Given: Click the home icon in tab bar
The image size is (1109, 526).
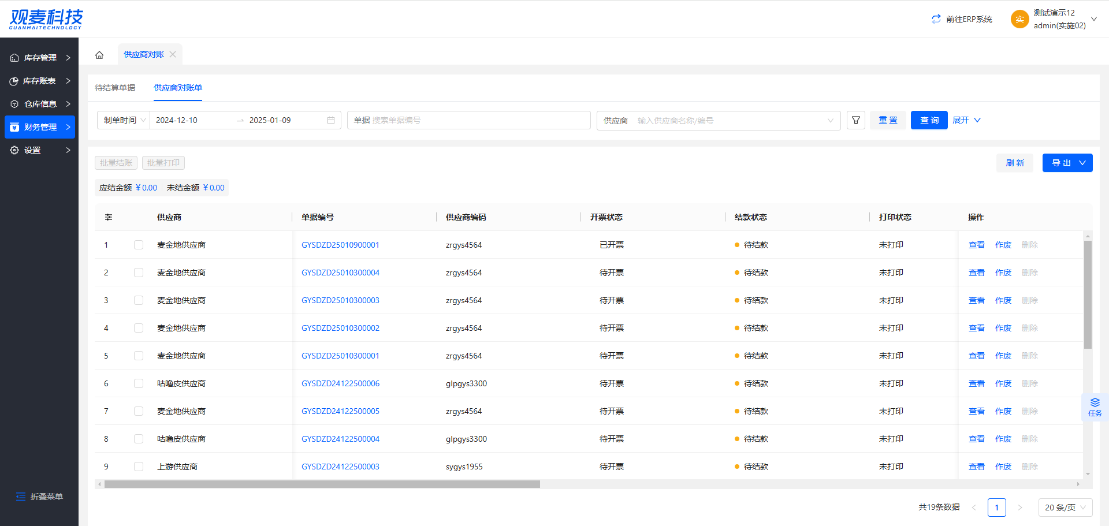Looking at the screenshot, I should tap(99, 55).
